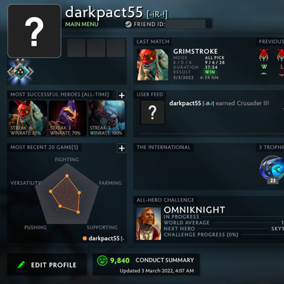Click the green pencil edit icon
The width and height of the screenshot is (284, 284).
21,265
